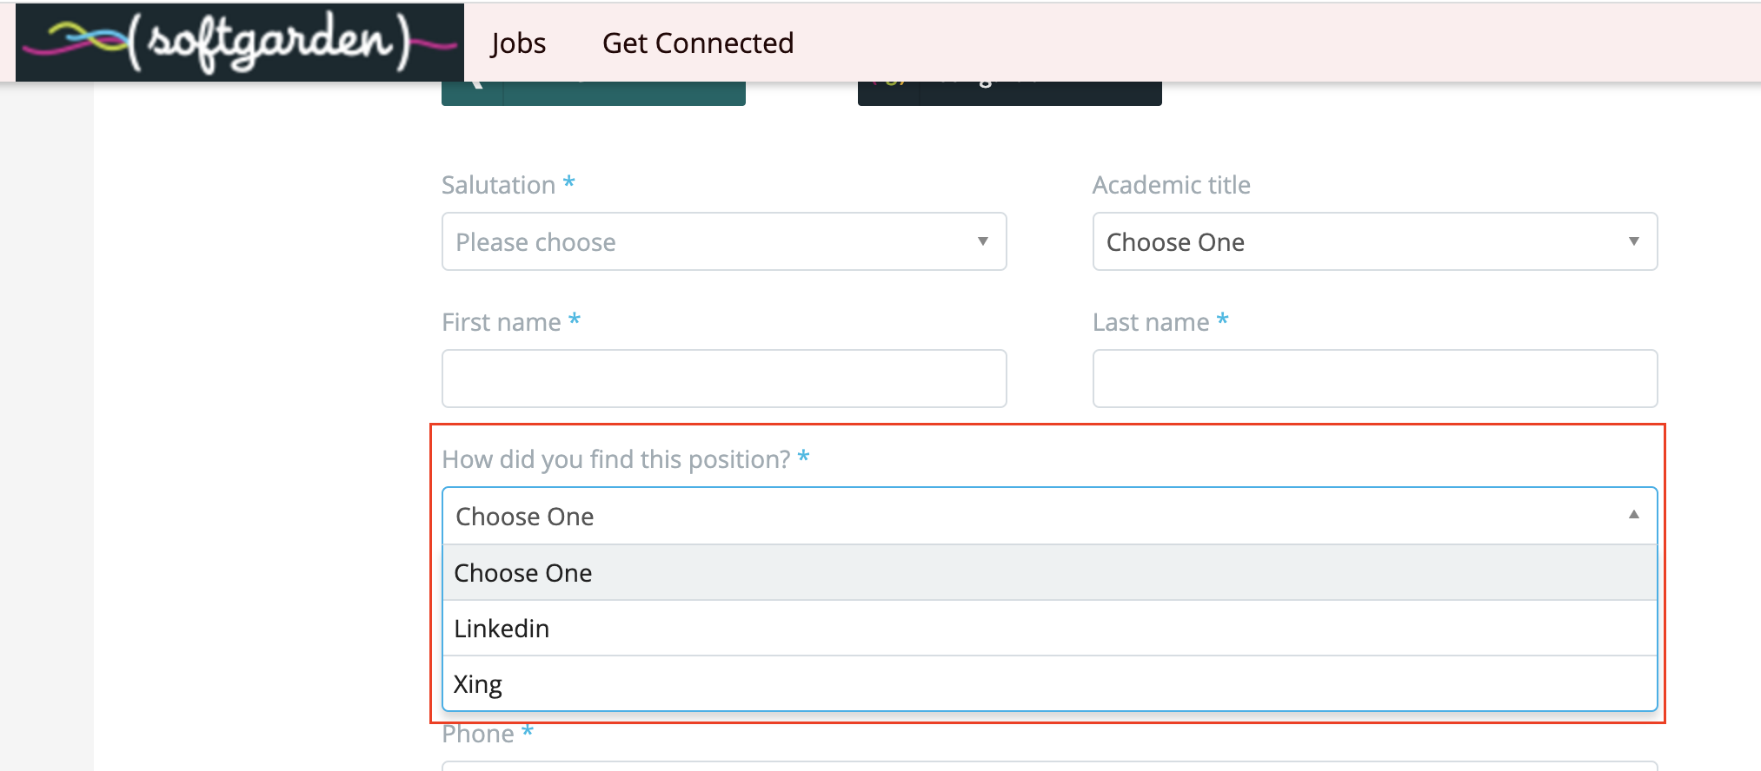
Task: Click the partially hidden teal button
Action: click(594, 94)
